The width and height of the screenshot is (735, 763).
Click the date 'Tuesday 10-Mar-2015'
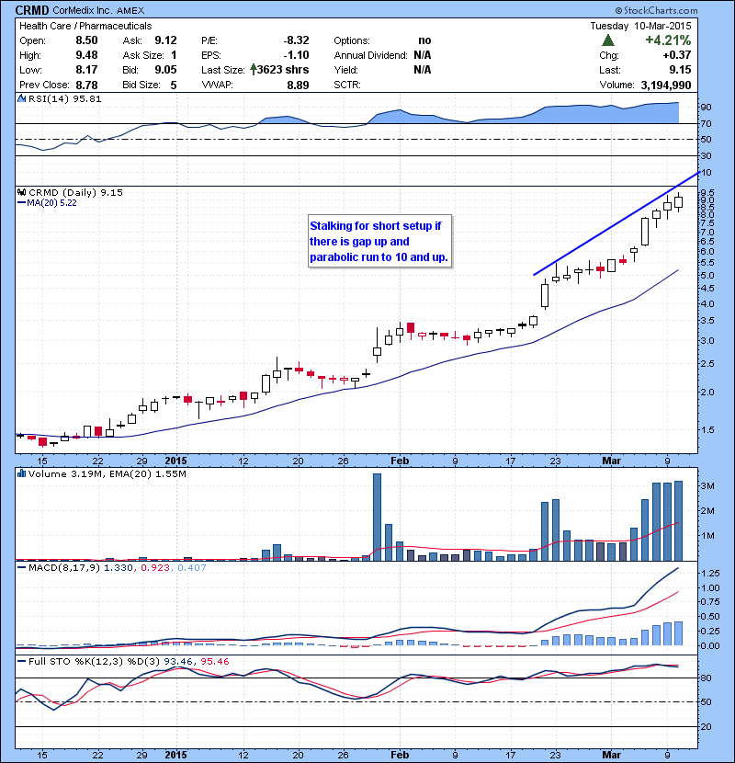click(x=640, y=26)
